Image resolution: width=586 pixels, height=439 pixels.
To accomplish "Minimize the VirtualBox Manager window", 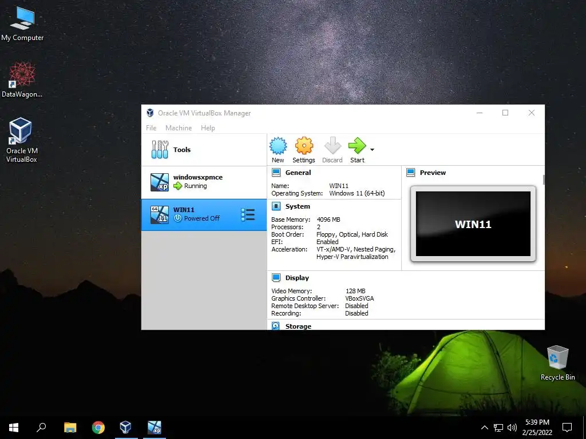I will pos(480,113).
